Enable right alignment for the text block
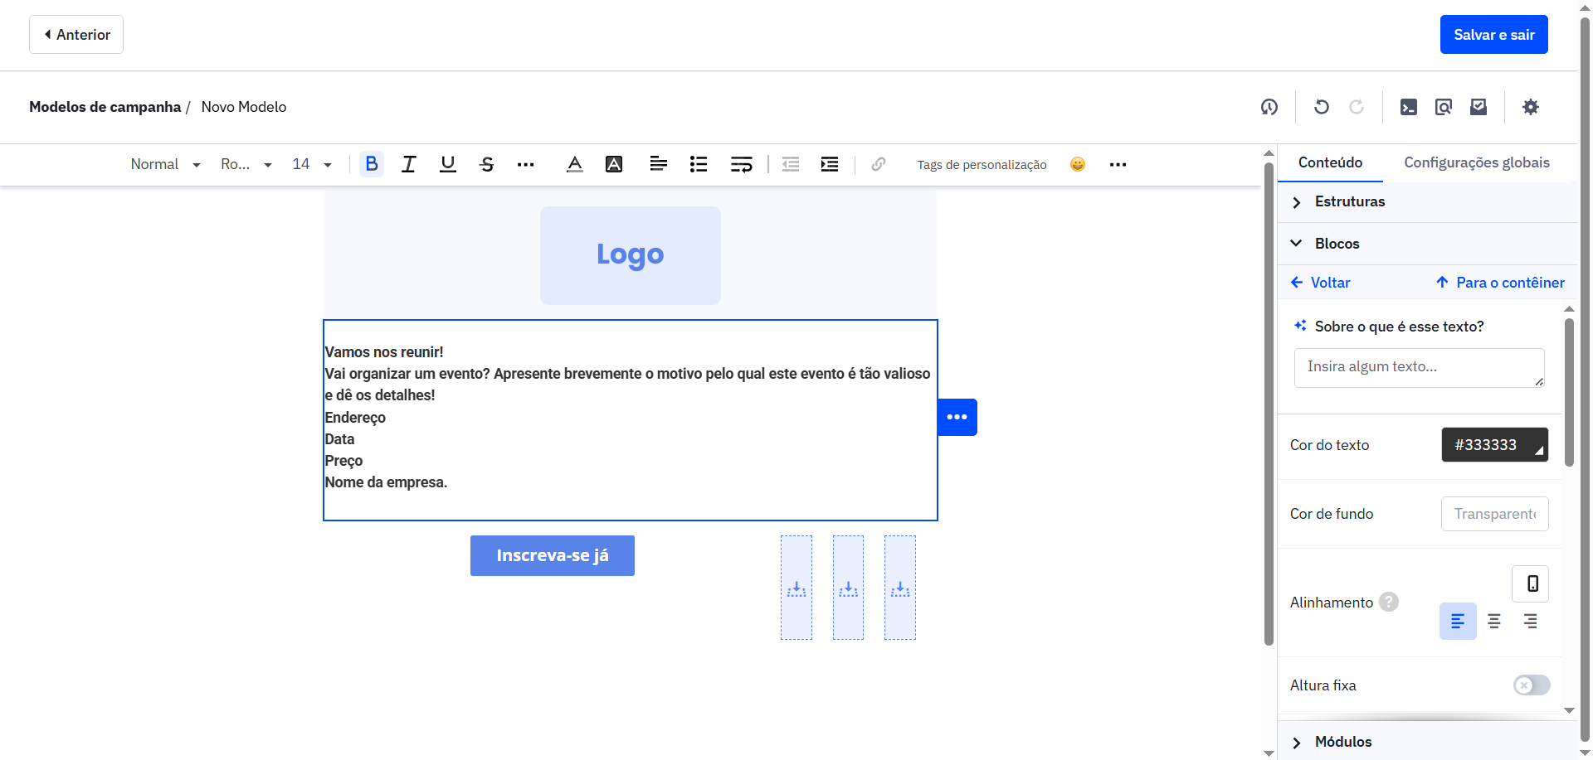 (x=1532, y=621)
